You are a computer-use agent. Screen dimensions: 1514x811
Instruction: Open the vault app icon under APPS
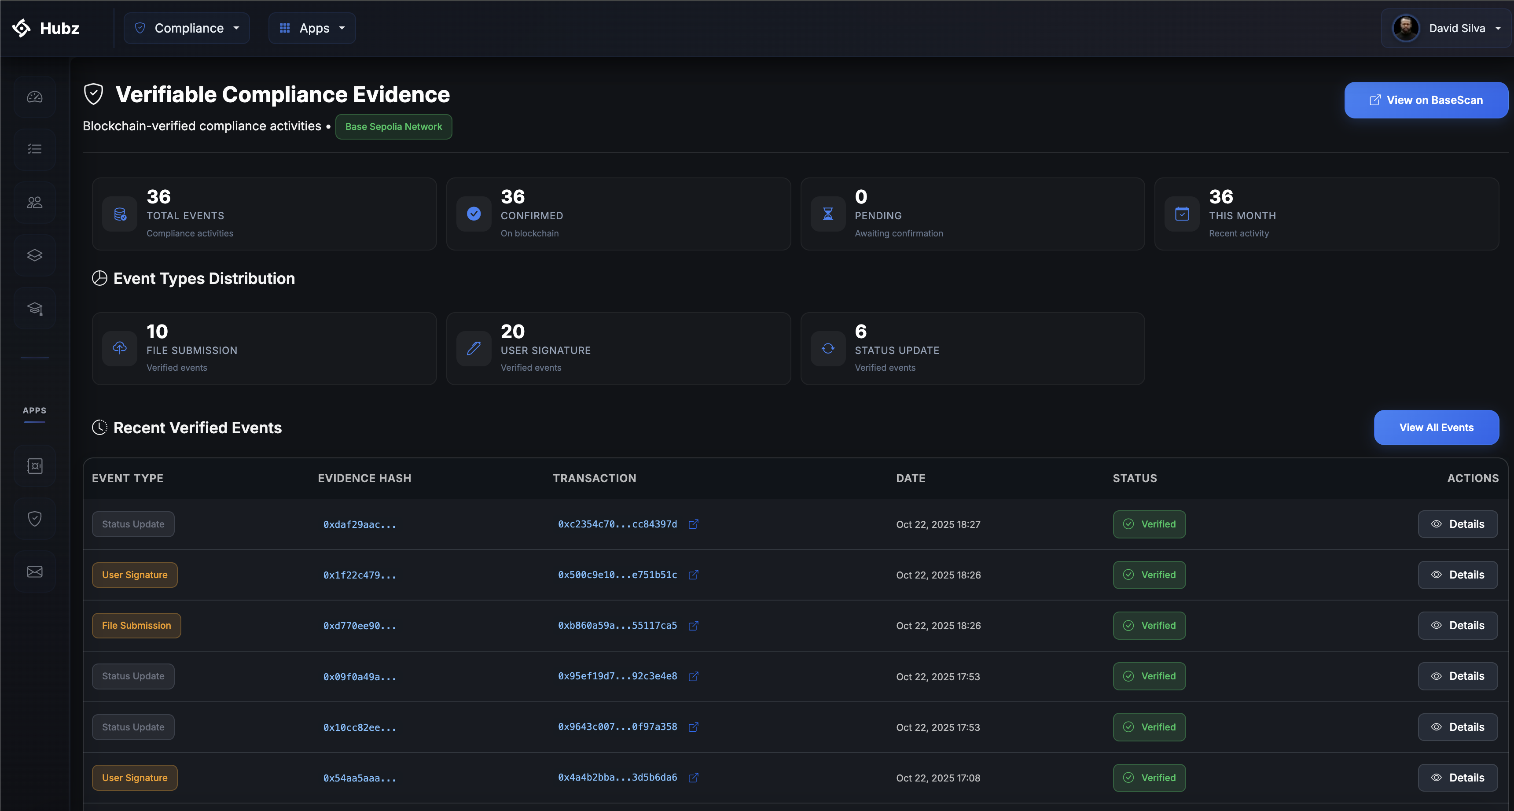pyautogui.click(x=34, y=465)
